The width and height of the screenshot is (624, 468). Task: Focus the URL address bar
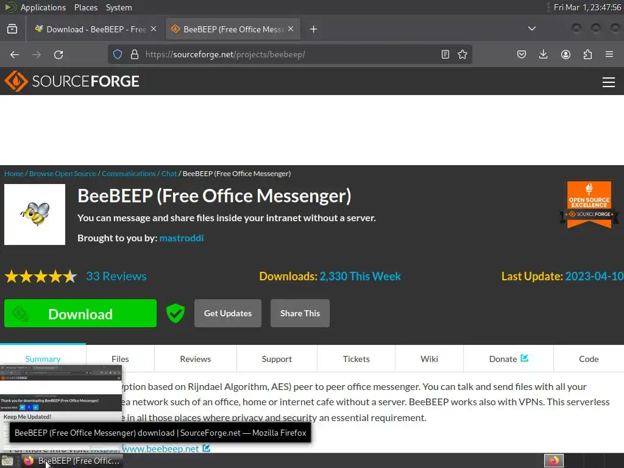291,54
